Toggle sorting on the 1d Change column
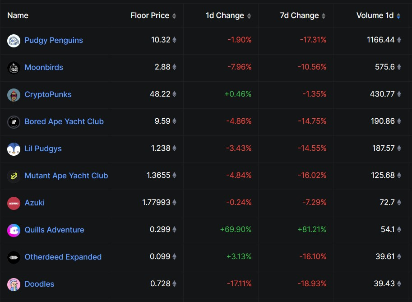 tap(249, 15)
